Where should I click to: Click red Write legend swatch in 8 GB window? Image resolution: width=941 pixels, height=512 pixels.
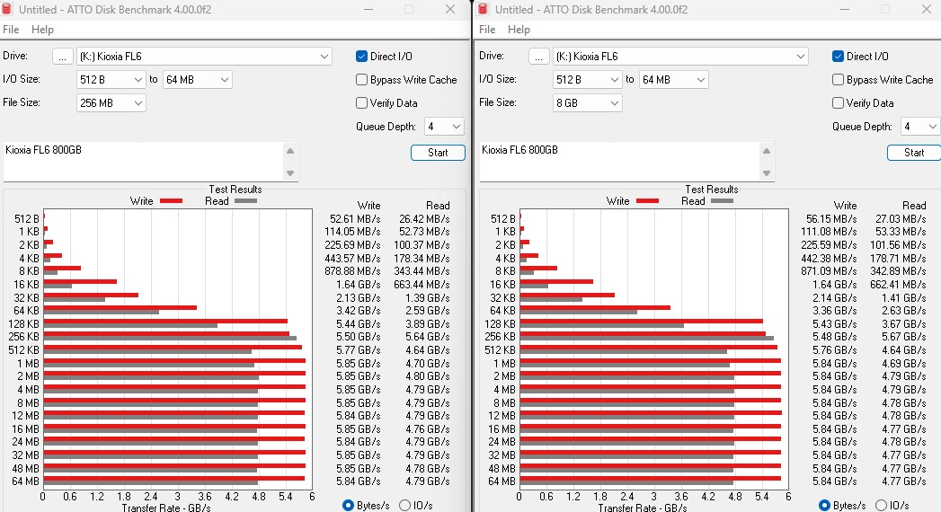648,201
